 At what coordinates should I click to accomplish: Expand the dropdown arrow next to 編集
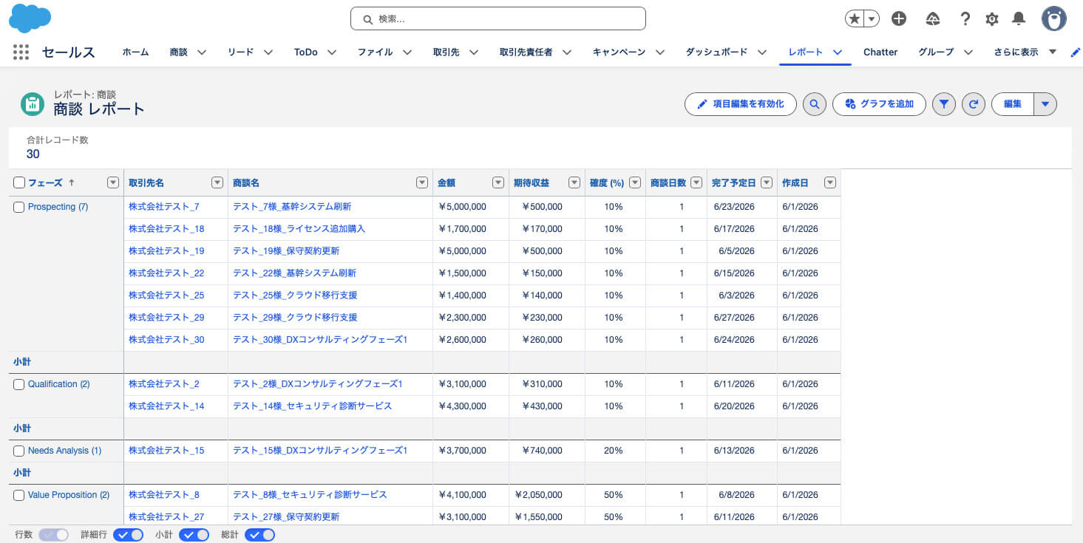click(1045, 104)
